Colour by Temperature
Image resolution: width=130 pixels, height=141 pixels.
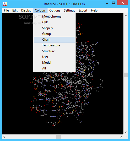coord(54,45)
